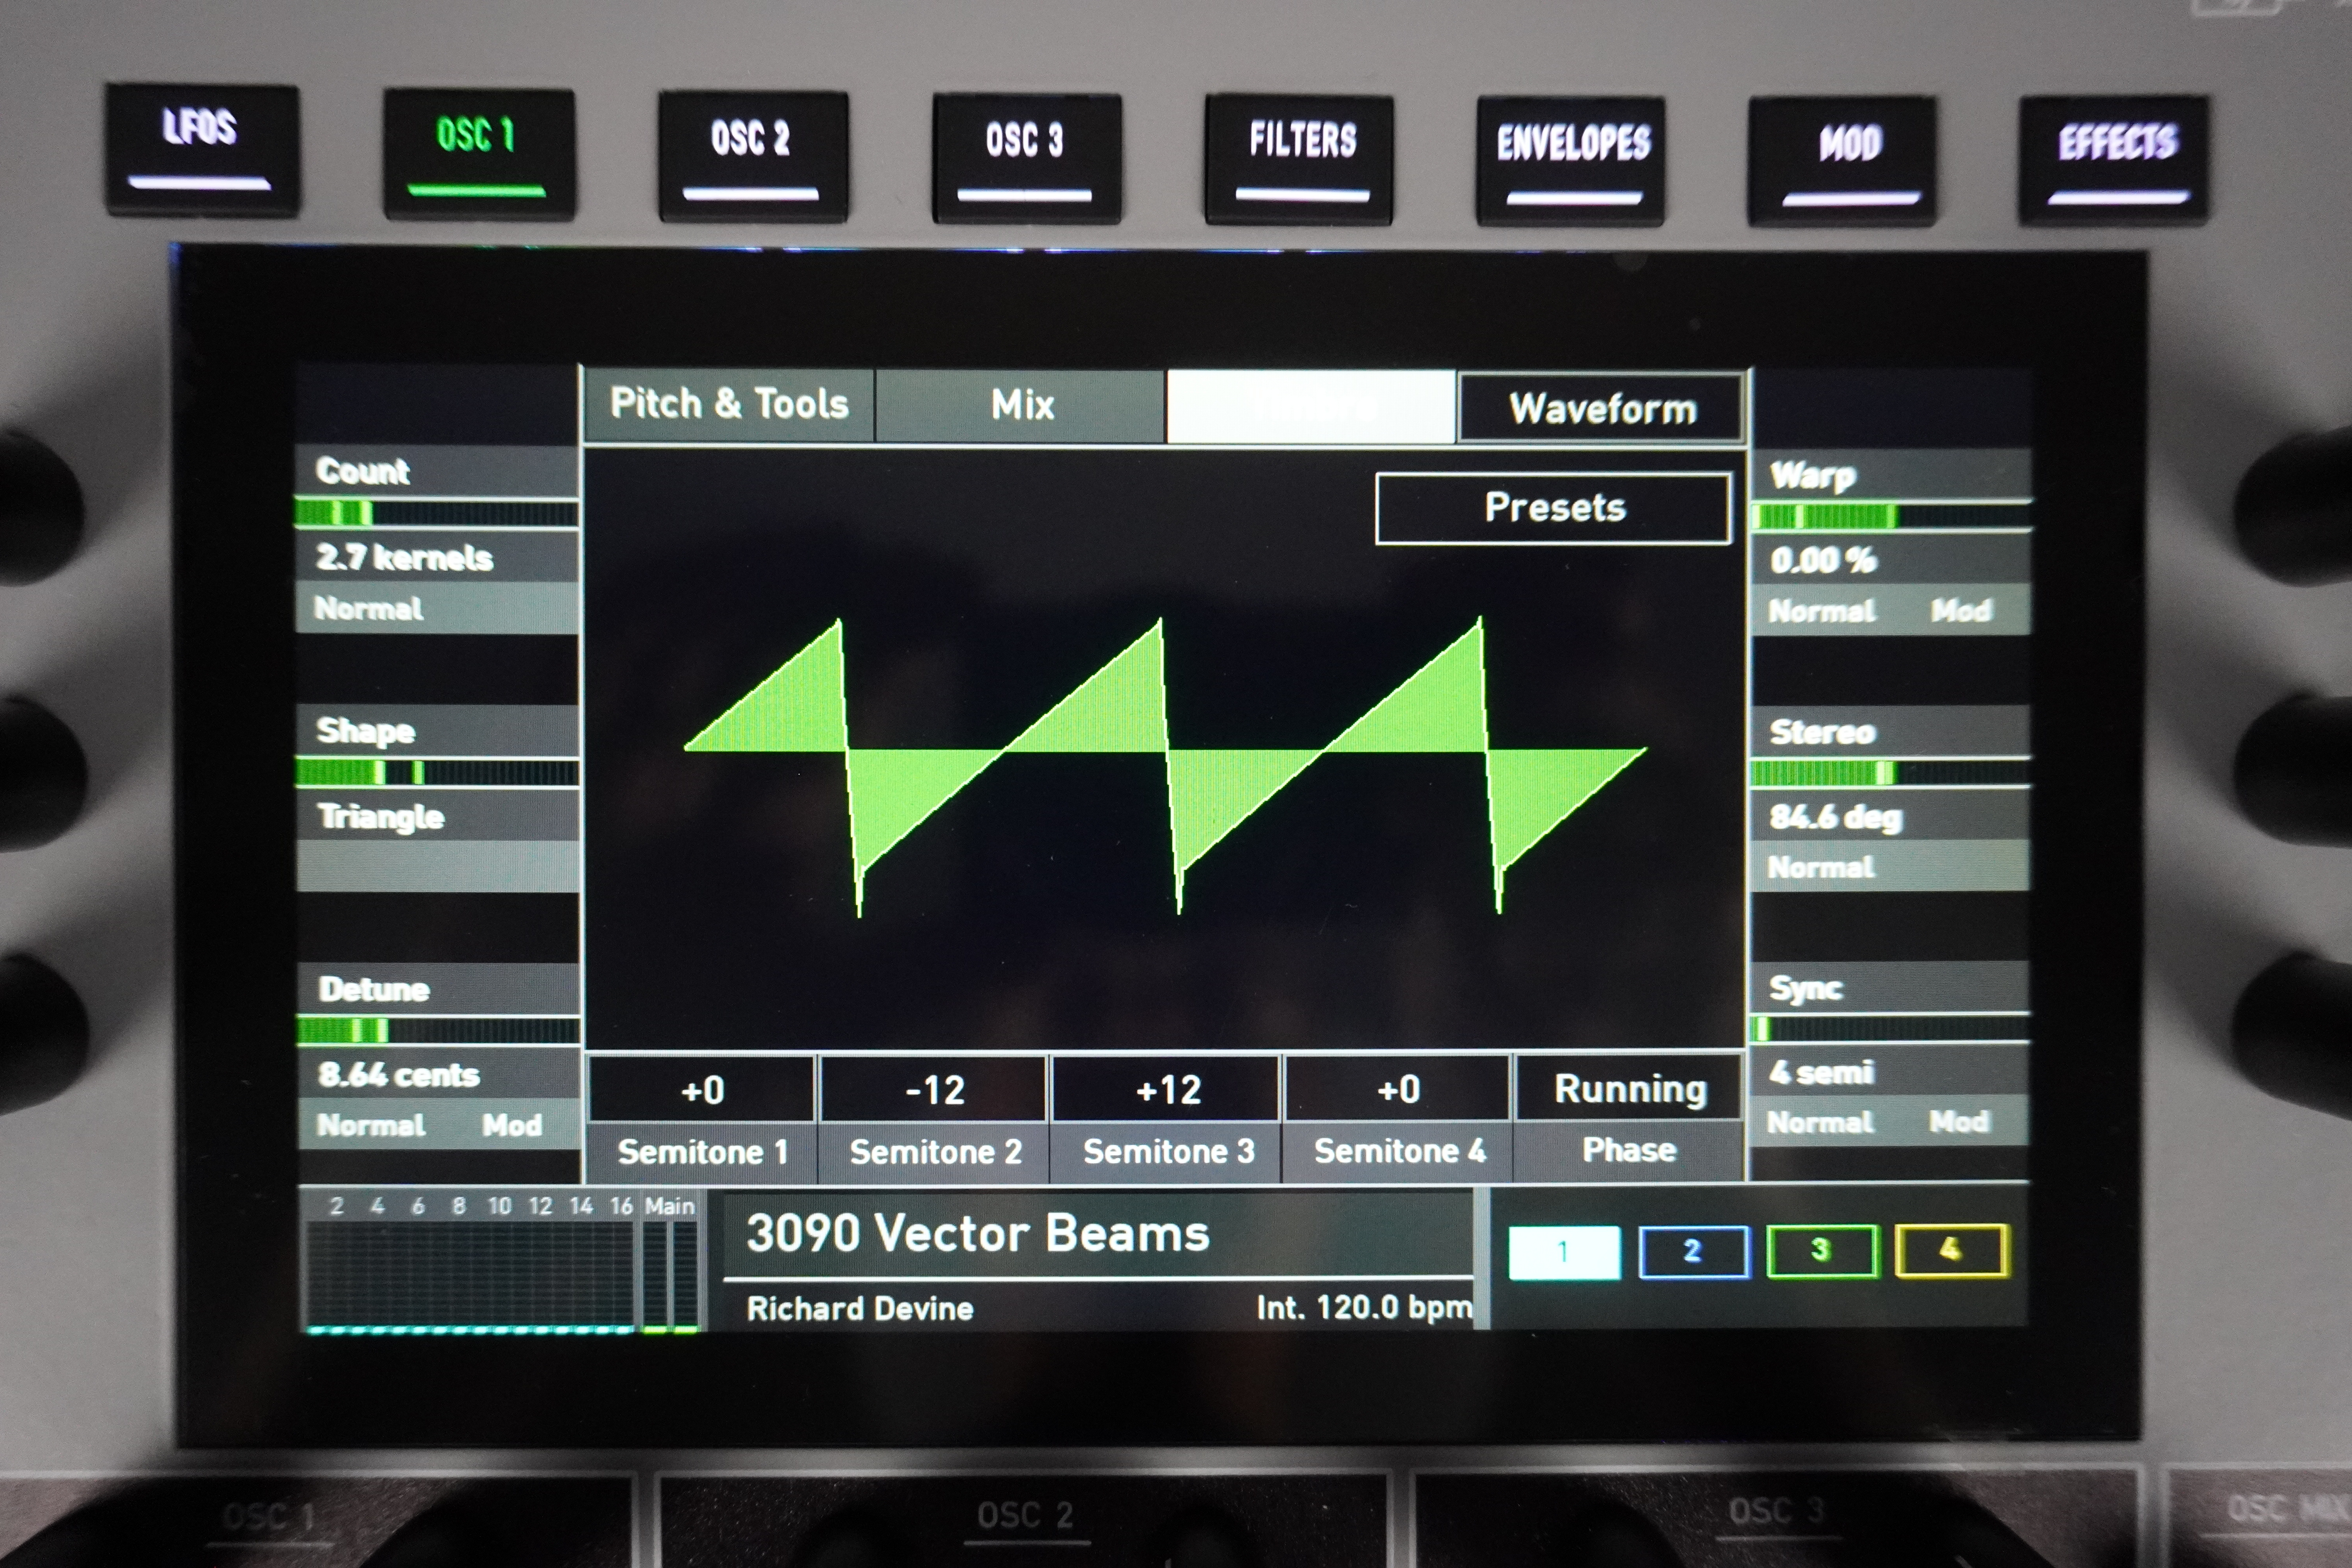Tap the Semitone 4 label
The height and width of the screenshot is (1568, 2352).
[1400, 1151]
